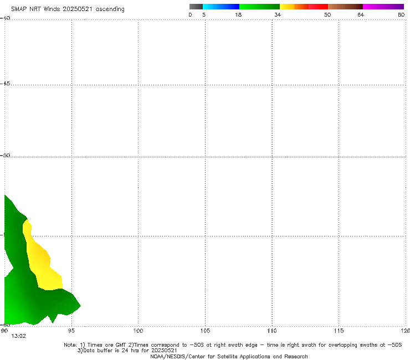
Task: Click the blue segment of the wind color bar
Action: (221, 7)
